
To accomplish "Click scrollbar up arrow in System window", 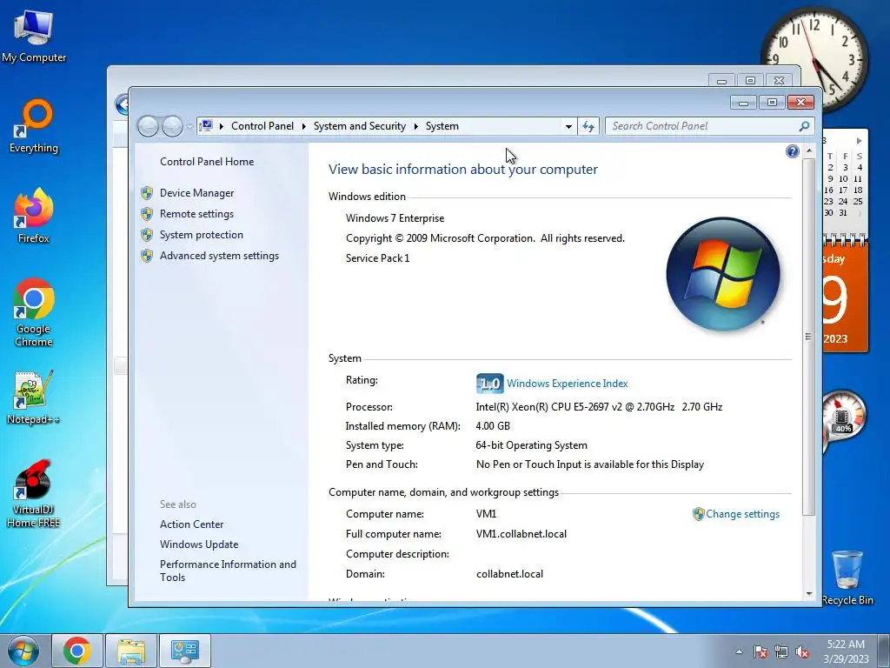I will pos(809,151).
